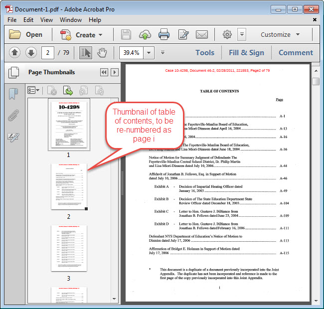This screenshot has height=309, width=324.
Task: Click the email envelope icon
Action: coord(201,35)
